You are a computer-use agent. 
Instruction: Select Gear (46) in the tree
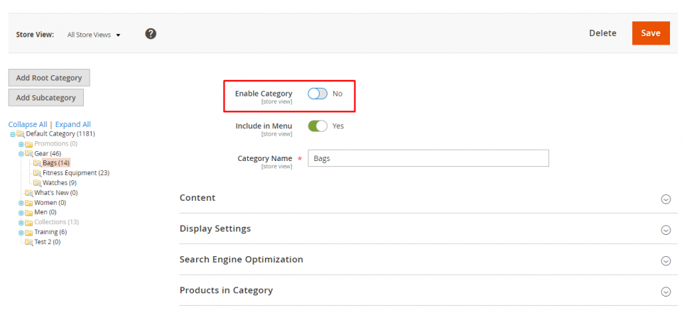[48, 154]
